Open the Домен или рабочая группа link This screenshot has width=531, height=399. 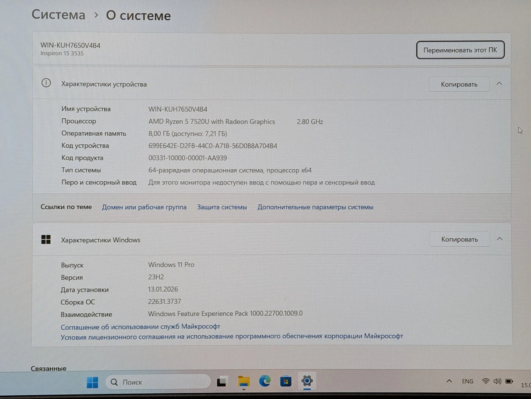coord(144,207)
